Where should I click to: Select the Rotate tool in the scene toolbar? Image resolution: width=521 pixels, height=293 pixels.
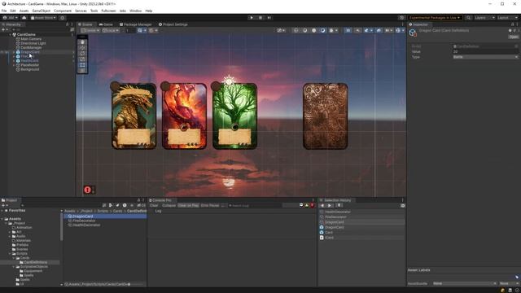(83, 54)
